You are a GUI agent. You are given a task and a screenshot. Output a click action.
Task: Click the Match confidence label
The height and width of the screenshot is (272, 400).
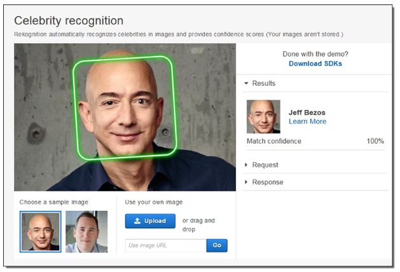click(274, 141)
